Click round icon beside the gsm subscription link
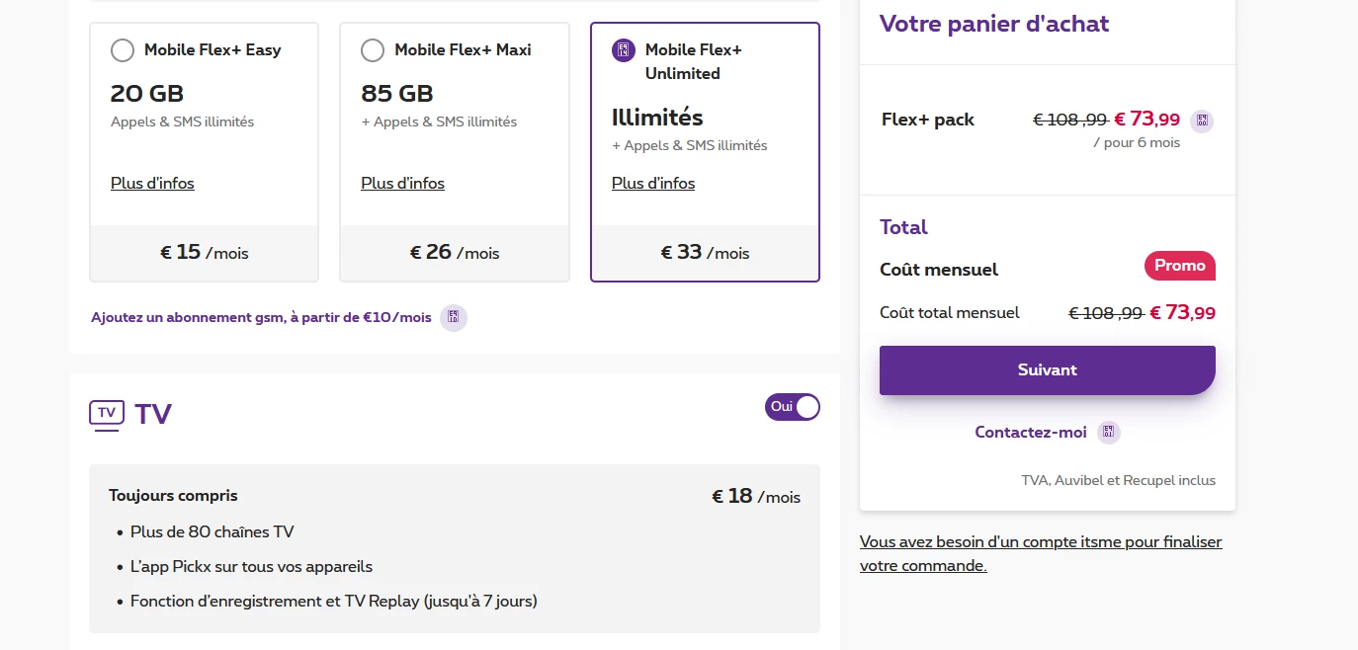1358x650 pixels. (454, 317)
